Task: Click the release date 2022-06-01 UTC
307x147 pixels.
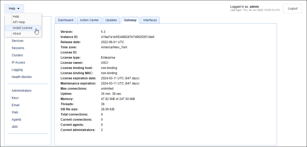Action: click(113, 42)
